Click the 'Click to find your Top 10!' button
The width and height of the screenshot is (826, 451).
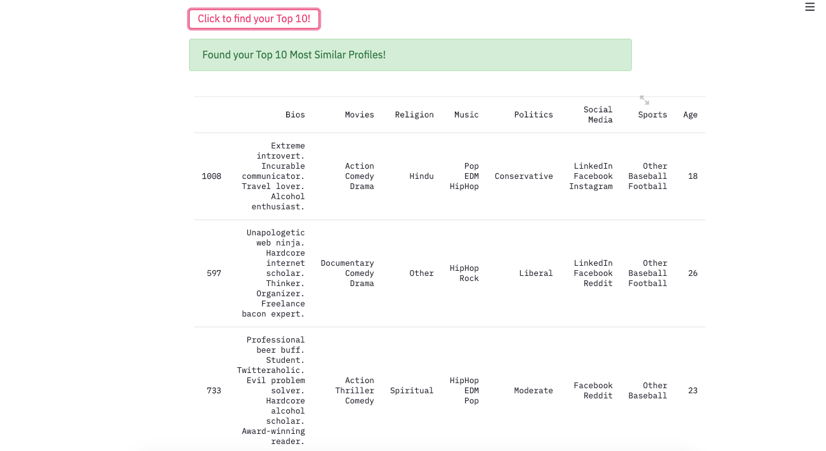click(x=254, y=19)
